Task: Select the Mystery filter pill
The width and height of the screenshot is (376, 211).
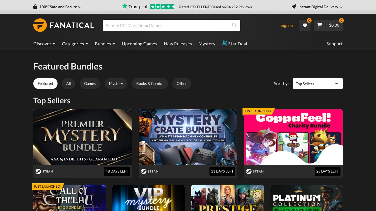Action: [x=116, y=84]
